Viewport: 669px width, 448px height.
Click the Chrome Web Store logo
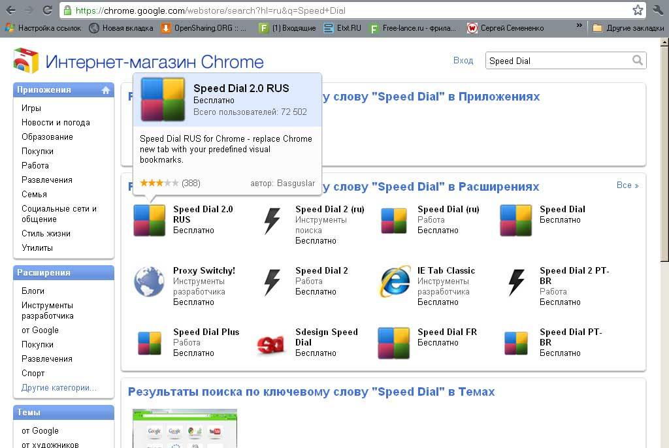[26, 61]
